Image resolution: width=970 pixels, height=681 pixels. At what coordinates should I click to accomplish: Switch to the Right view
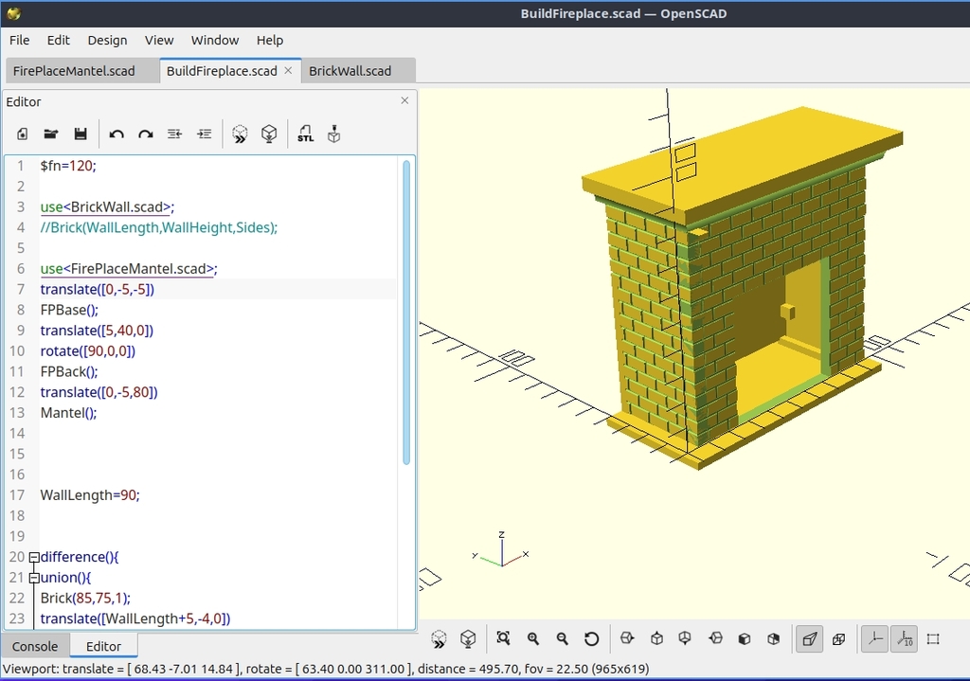point(627,638)
